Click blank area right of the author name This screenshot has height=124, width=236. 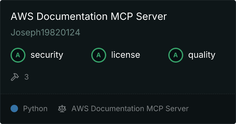tap(155, 33)
